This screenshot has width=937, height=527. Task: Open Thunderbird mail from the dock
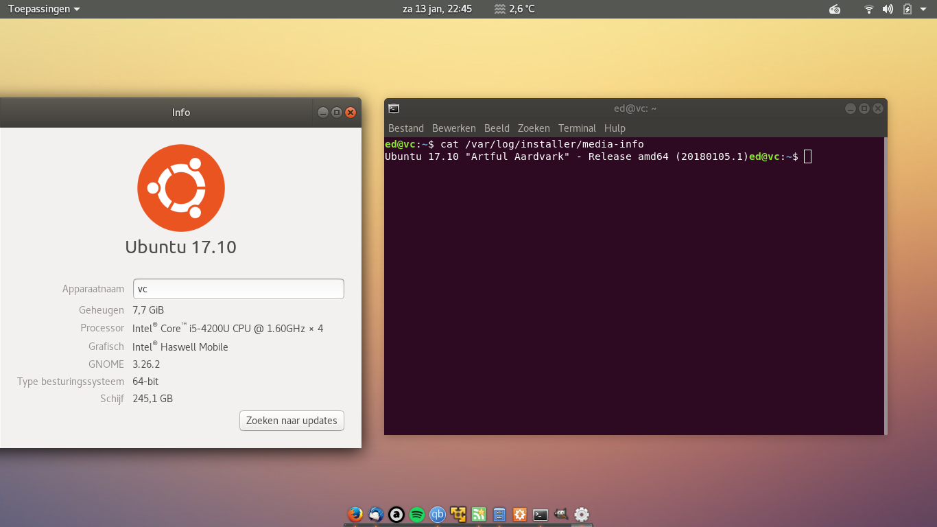375,514
